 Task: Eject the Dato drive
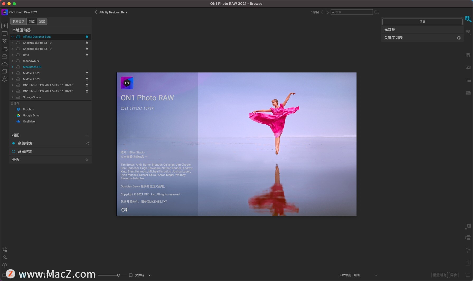[87, 55]
